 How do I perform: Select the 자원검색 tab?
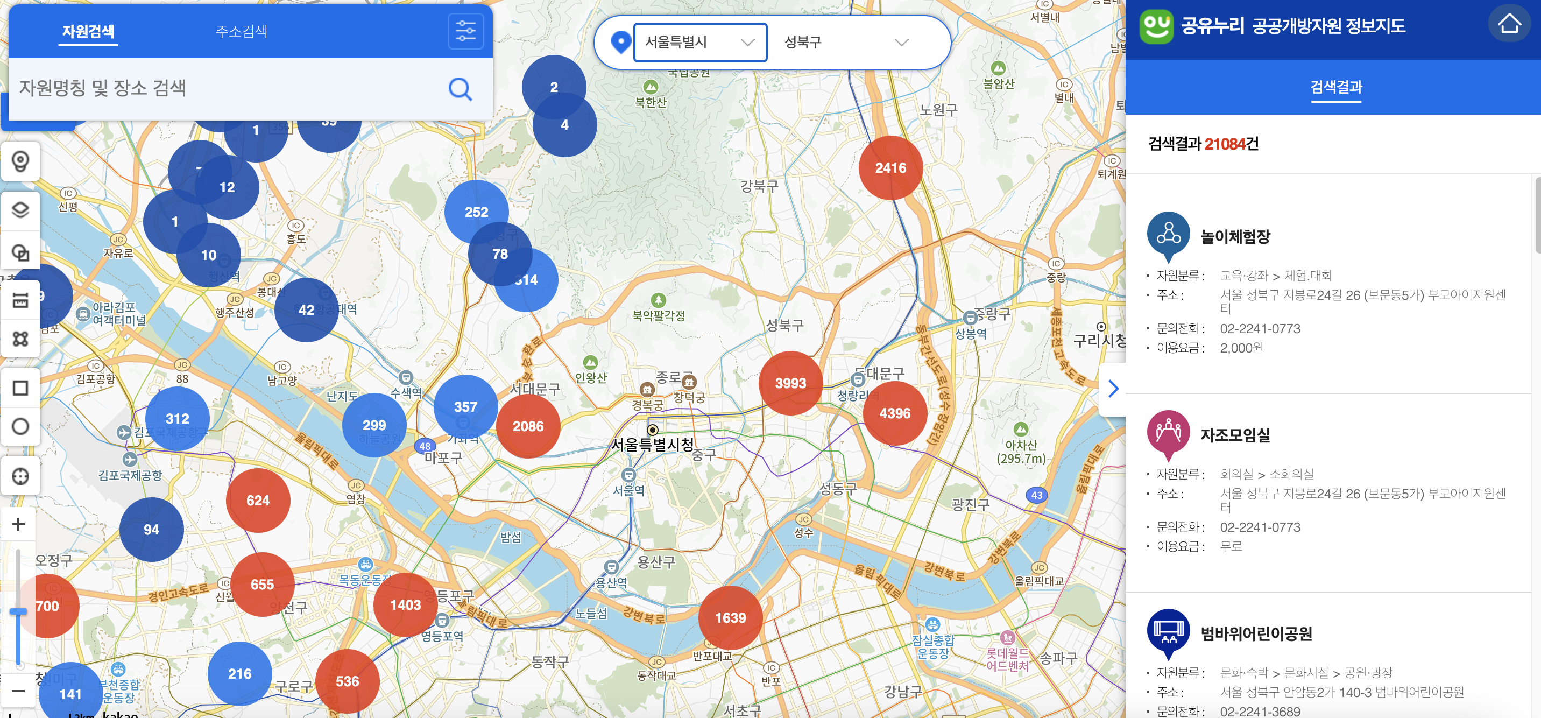pos(88,31)
